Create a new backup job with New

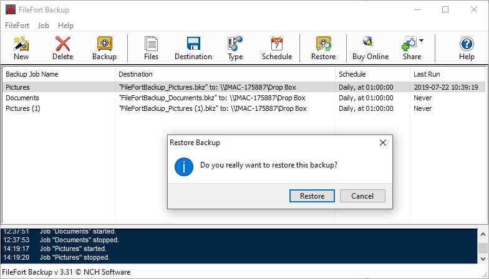tap(21, 49)
